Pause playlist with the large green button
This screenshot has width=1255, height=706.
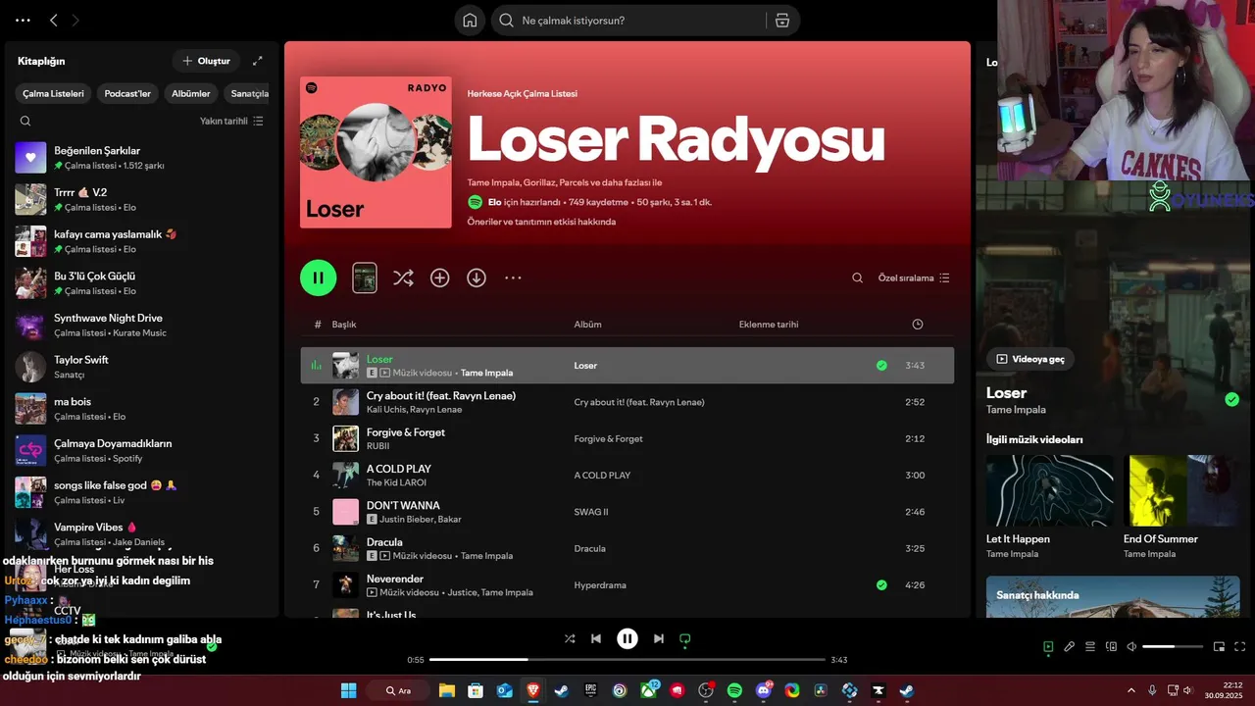point(319,277)
